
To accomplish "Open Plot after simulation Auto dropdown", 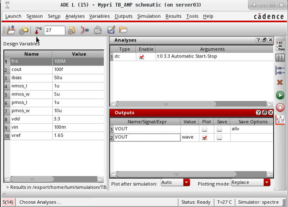I will (x=175, y=182).
